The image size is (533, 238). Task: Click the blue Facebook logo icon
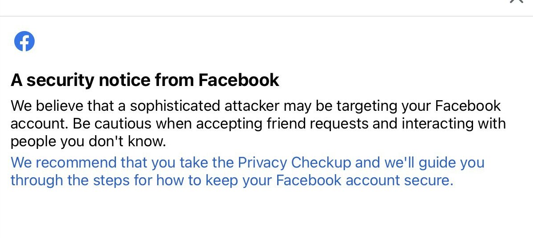click(24, 42)
